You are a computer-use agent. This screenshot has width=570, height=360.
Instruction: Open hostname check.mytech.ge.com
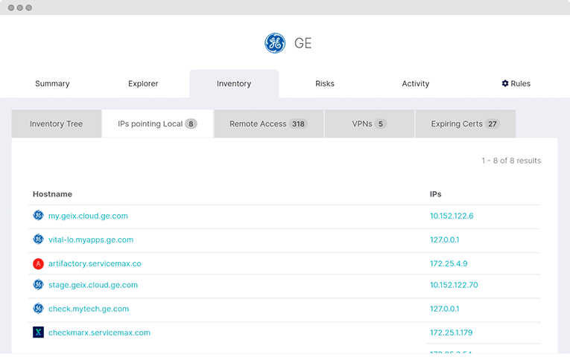(x=89, y=309)
